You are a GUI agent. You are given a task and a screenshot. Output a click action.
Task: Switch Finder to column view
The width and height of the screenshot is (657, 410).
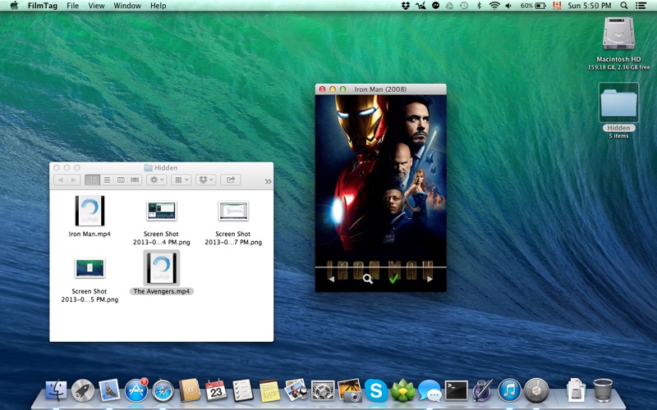121,180
